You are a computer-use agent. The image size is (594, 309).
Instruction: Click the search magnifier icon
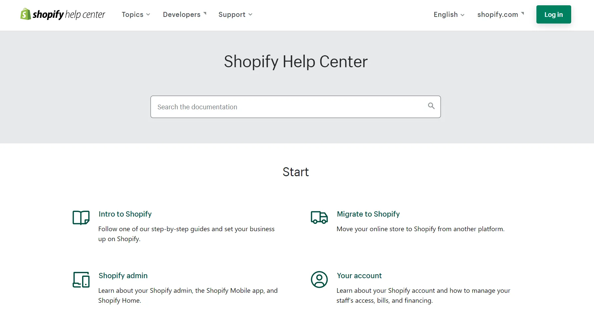pyautogui.click(x=431, y=106)
